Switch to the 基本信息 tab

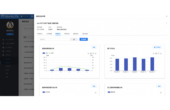click(85, 34)
